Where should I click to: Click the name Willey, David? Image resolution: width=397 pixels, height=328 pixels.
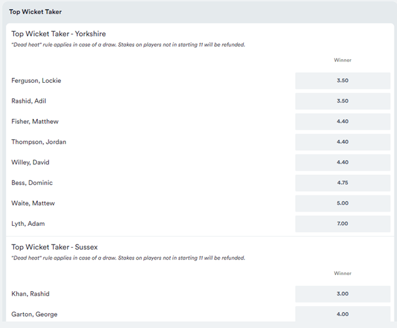[x=30, y=162]
